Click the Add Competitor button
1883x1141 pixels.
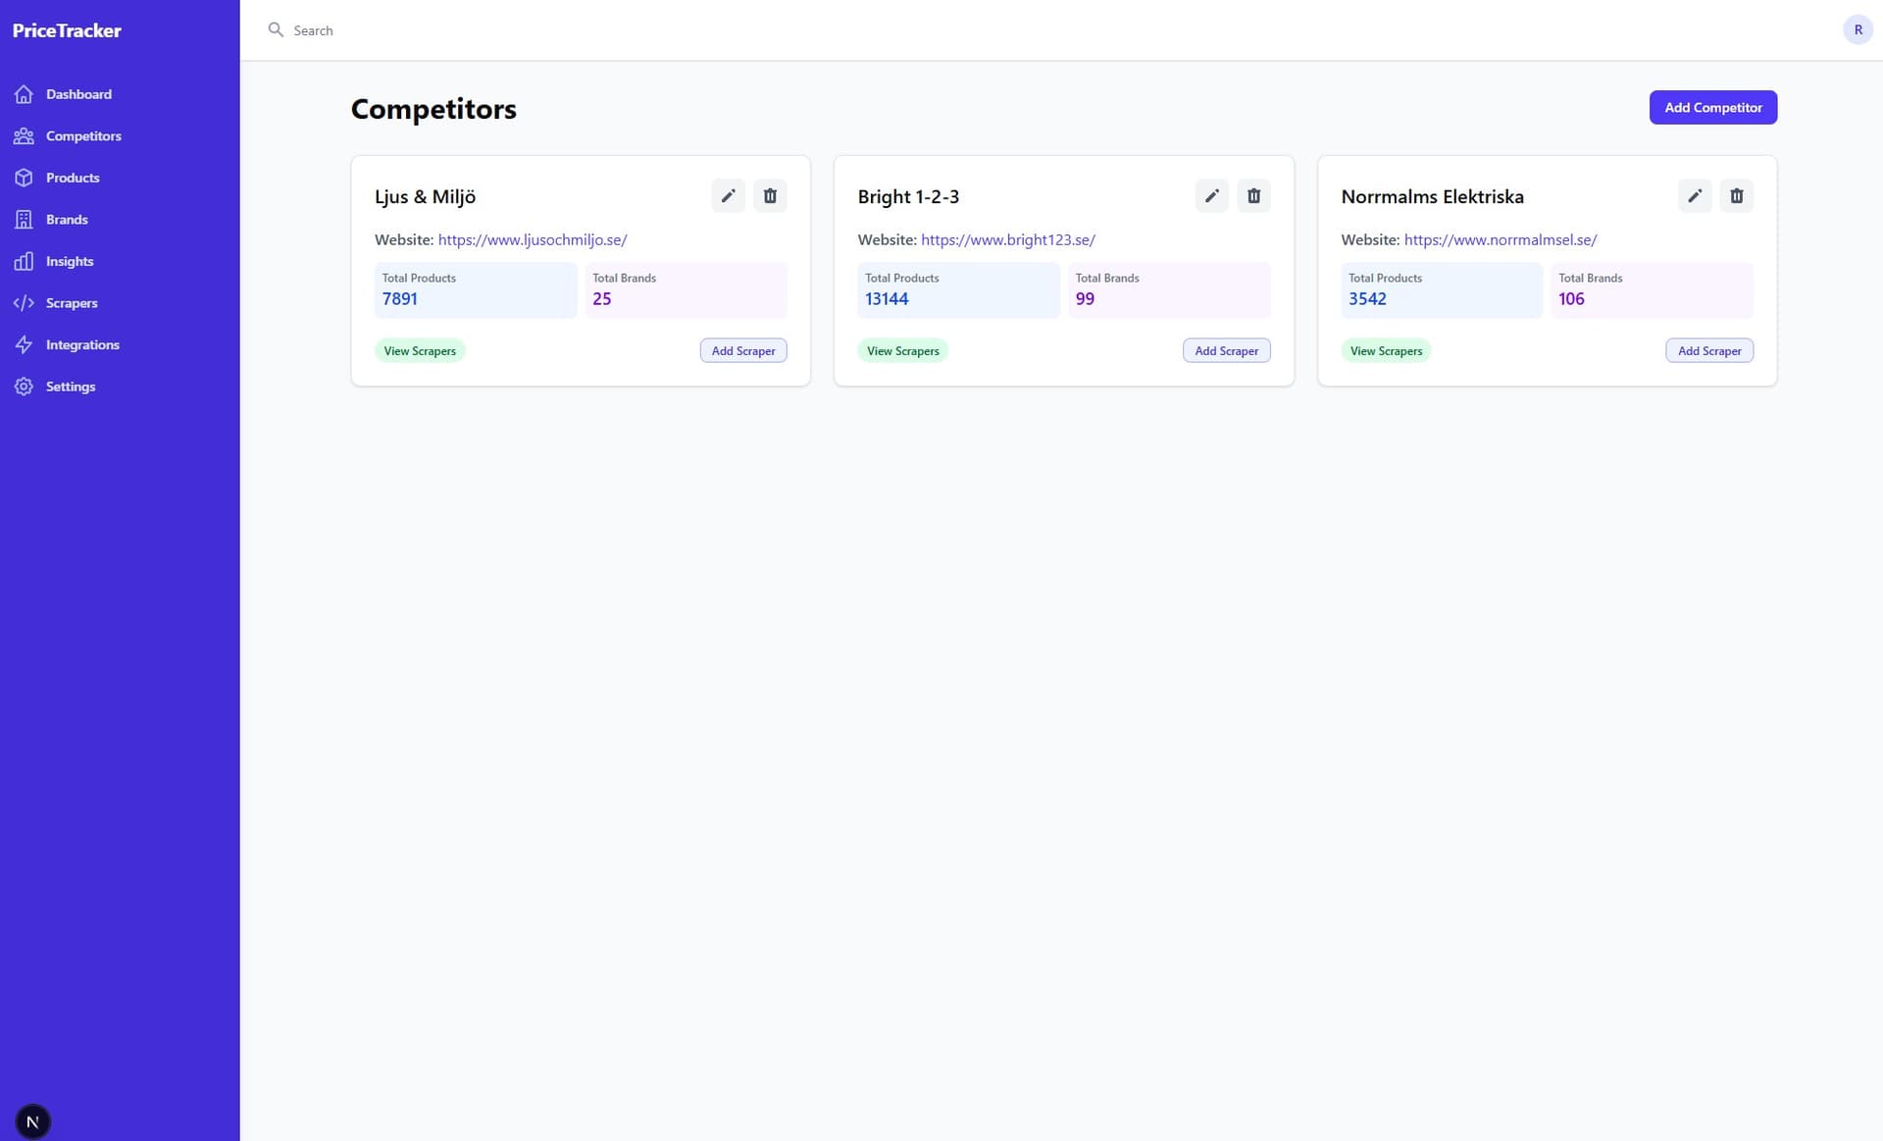(x=1712, y=108)
